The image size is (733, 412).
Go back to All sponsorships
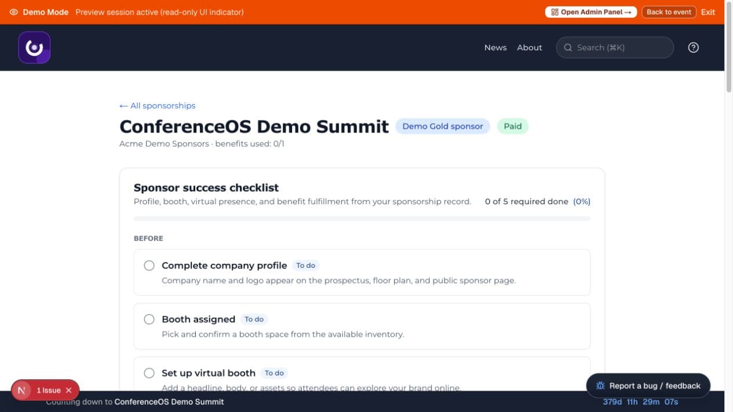157,105
